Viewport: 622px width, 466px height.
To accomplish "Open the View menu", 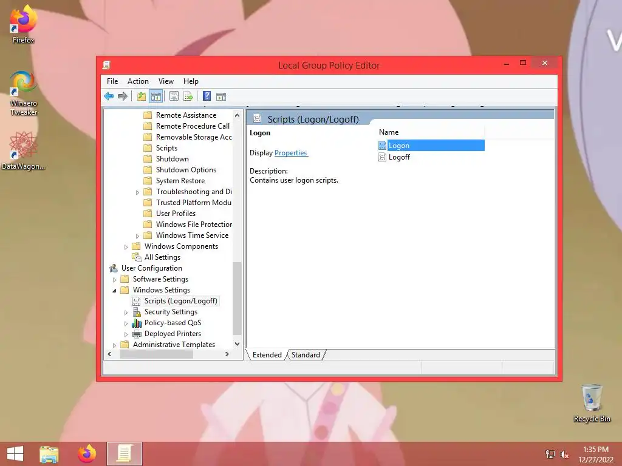I will 166,81.
